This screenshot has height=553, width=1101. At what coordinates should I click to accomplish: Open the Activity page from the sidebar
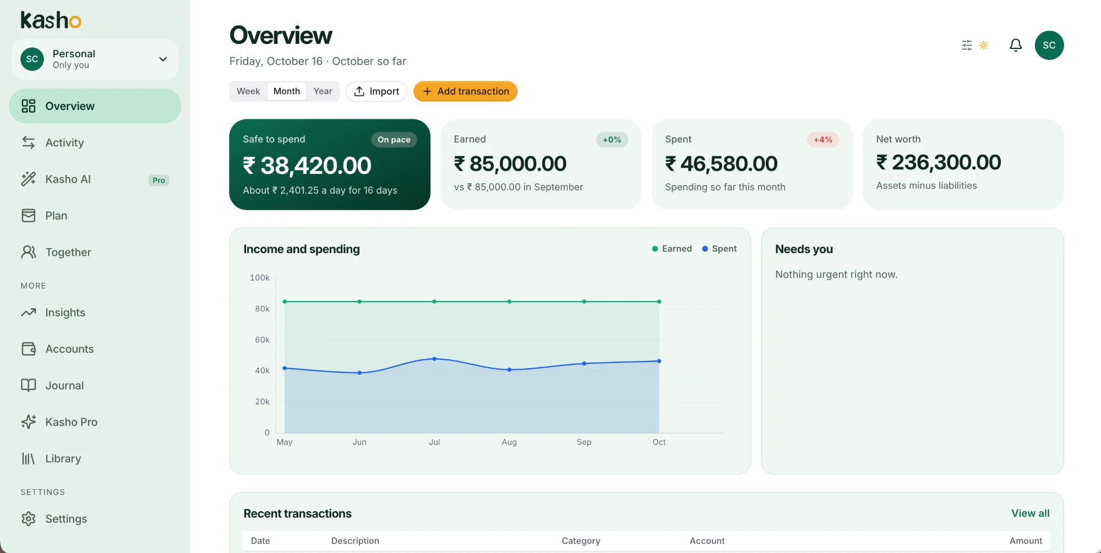pos(95,143)
